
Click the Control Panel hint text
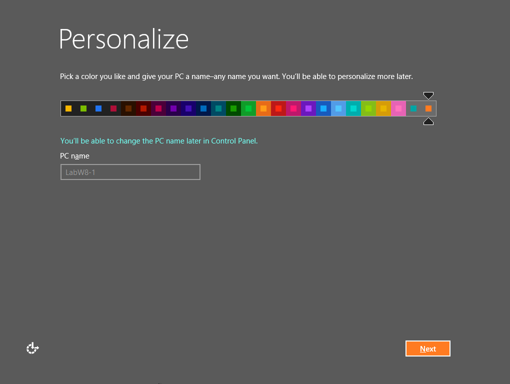158,141
